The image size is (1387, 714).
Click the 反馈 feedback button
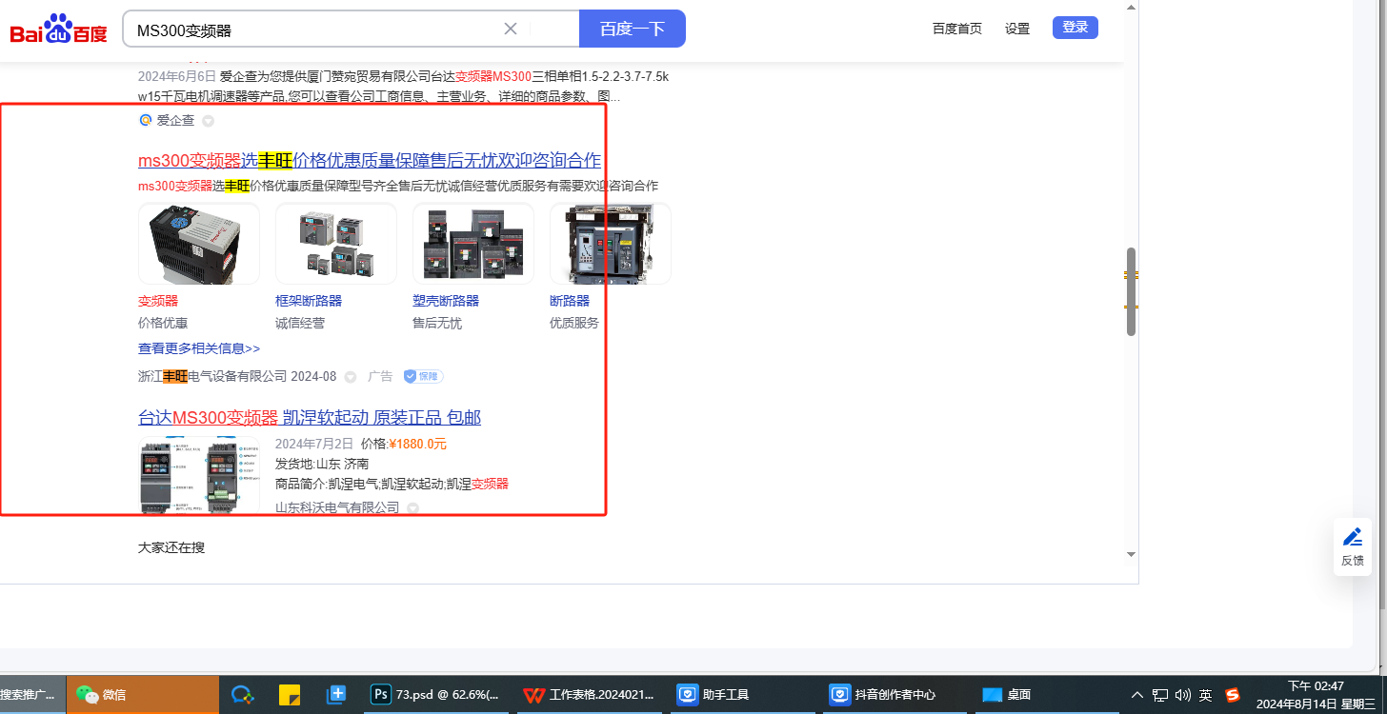tap(1353, 546)
